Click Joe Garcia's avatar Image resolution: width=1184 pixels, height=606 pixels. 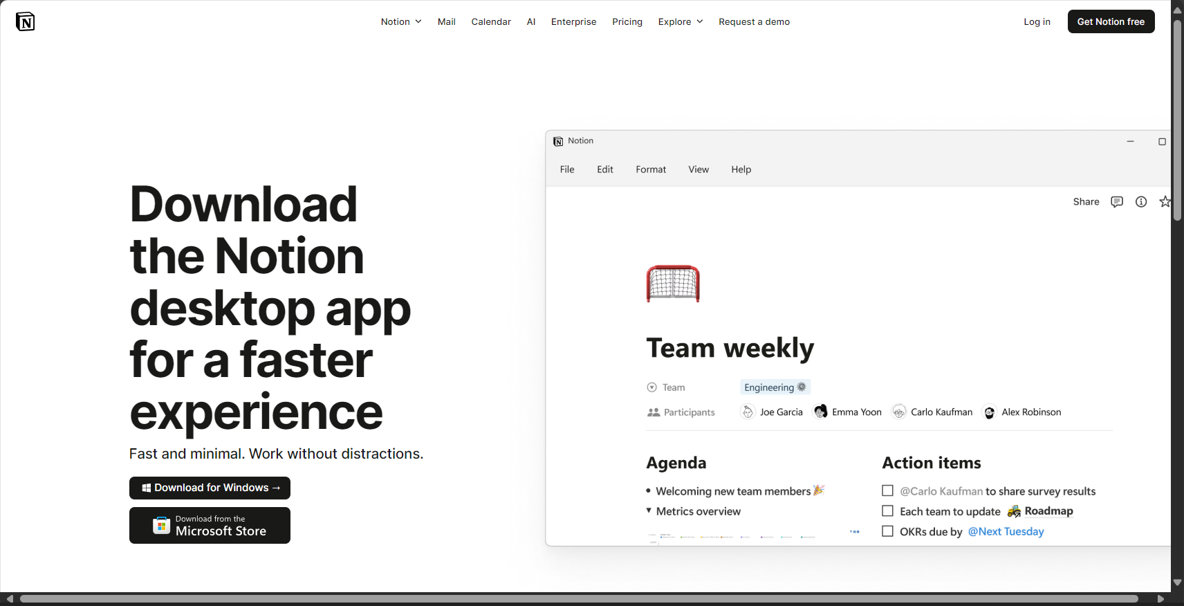(x=748, y=412)
